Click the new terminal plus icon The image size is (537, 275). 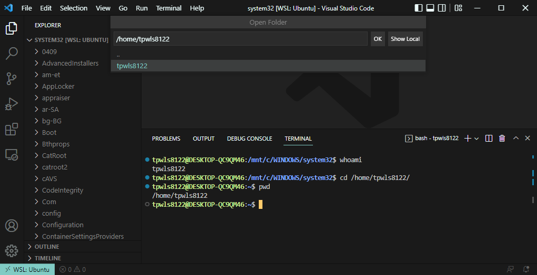click(468, 139)
